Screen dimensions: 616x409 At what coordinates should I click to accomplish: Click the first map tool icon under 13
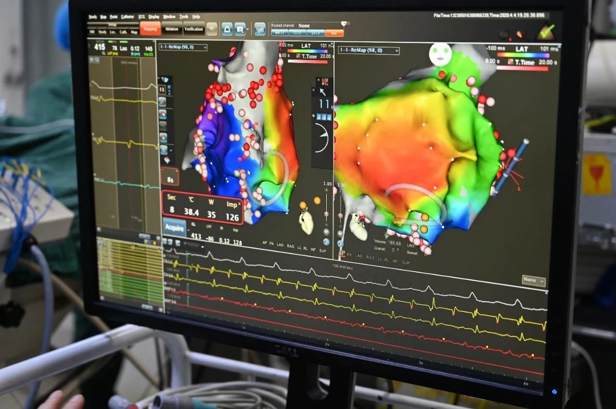click(162, 102)
